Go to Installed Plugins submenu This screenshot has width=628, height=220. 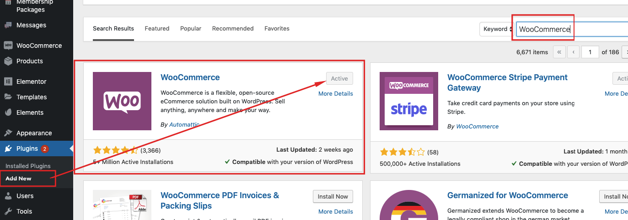(28, 166)
